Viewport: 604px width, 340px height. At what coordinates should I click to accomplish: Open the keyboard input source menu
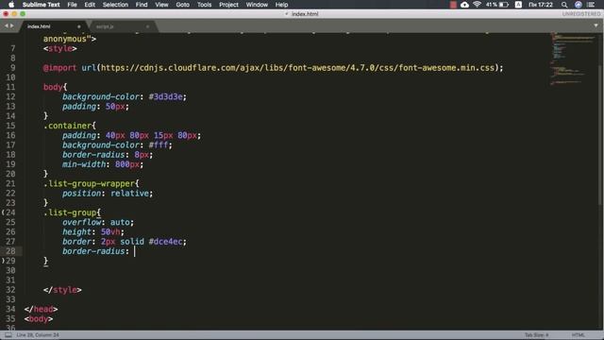pyautogui.click(x=518, y=5)
